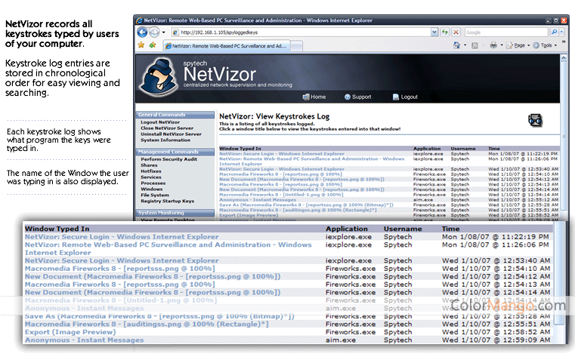Viewport: 575px width, 360px height.
Task: Click the red X Stop loading icon
Action: [x=456, y=32]
